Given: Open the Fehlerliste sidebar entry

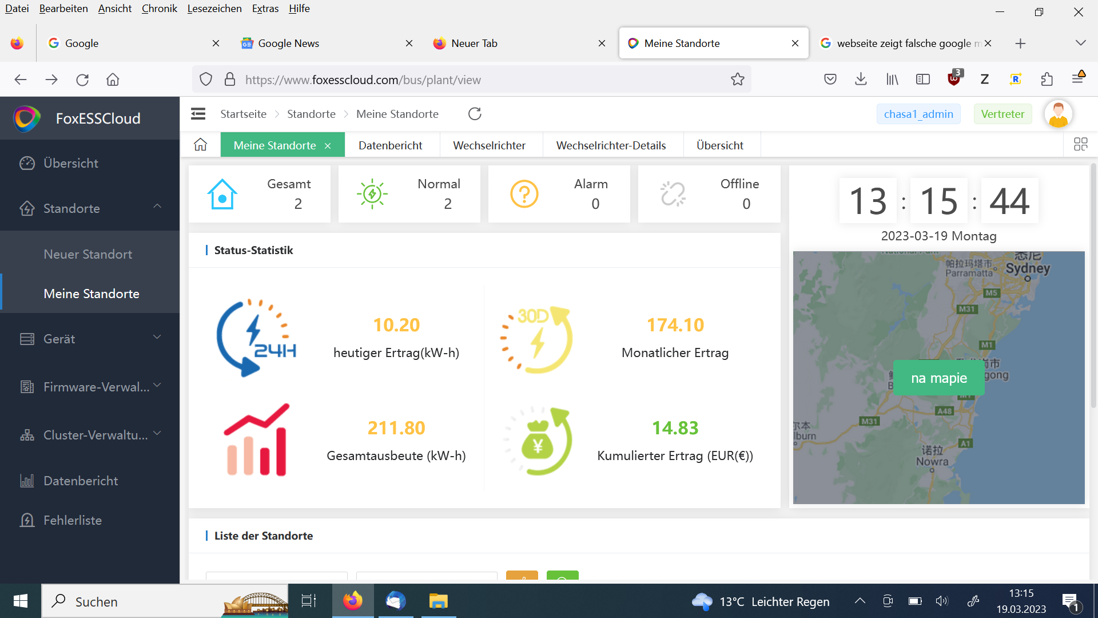Looking at the screenshot, I should click(x=73, y=520).
